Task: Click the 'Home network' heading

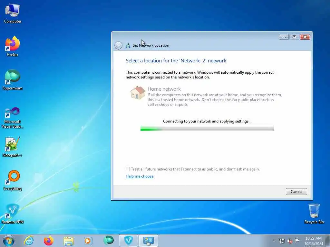Action: tap(164, 89)
